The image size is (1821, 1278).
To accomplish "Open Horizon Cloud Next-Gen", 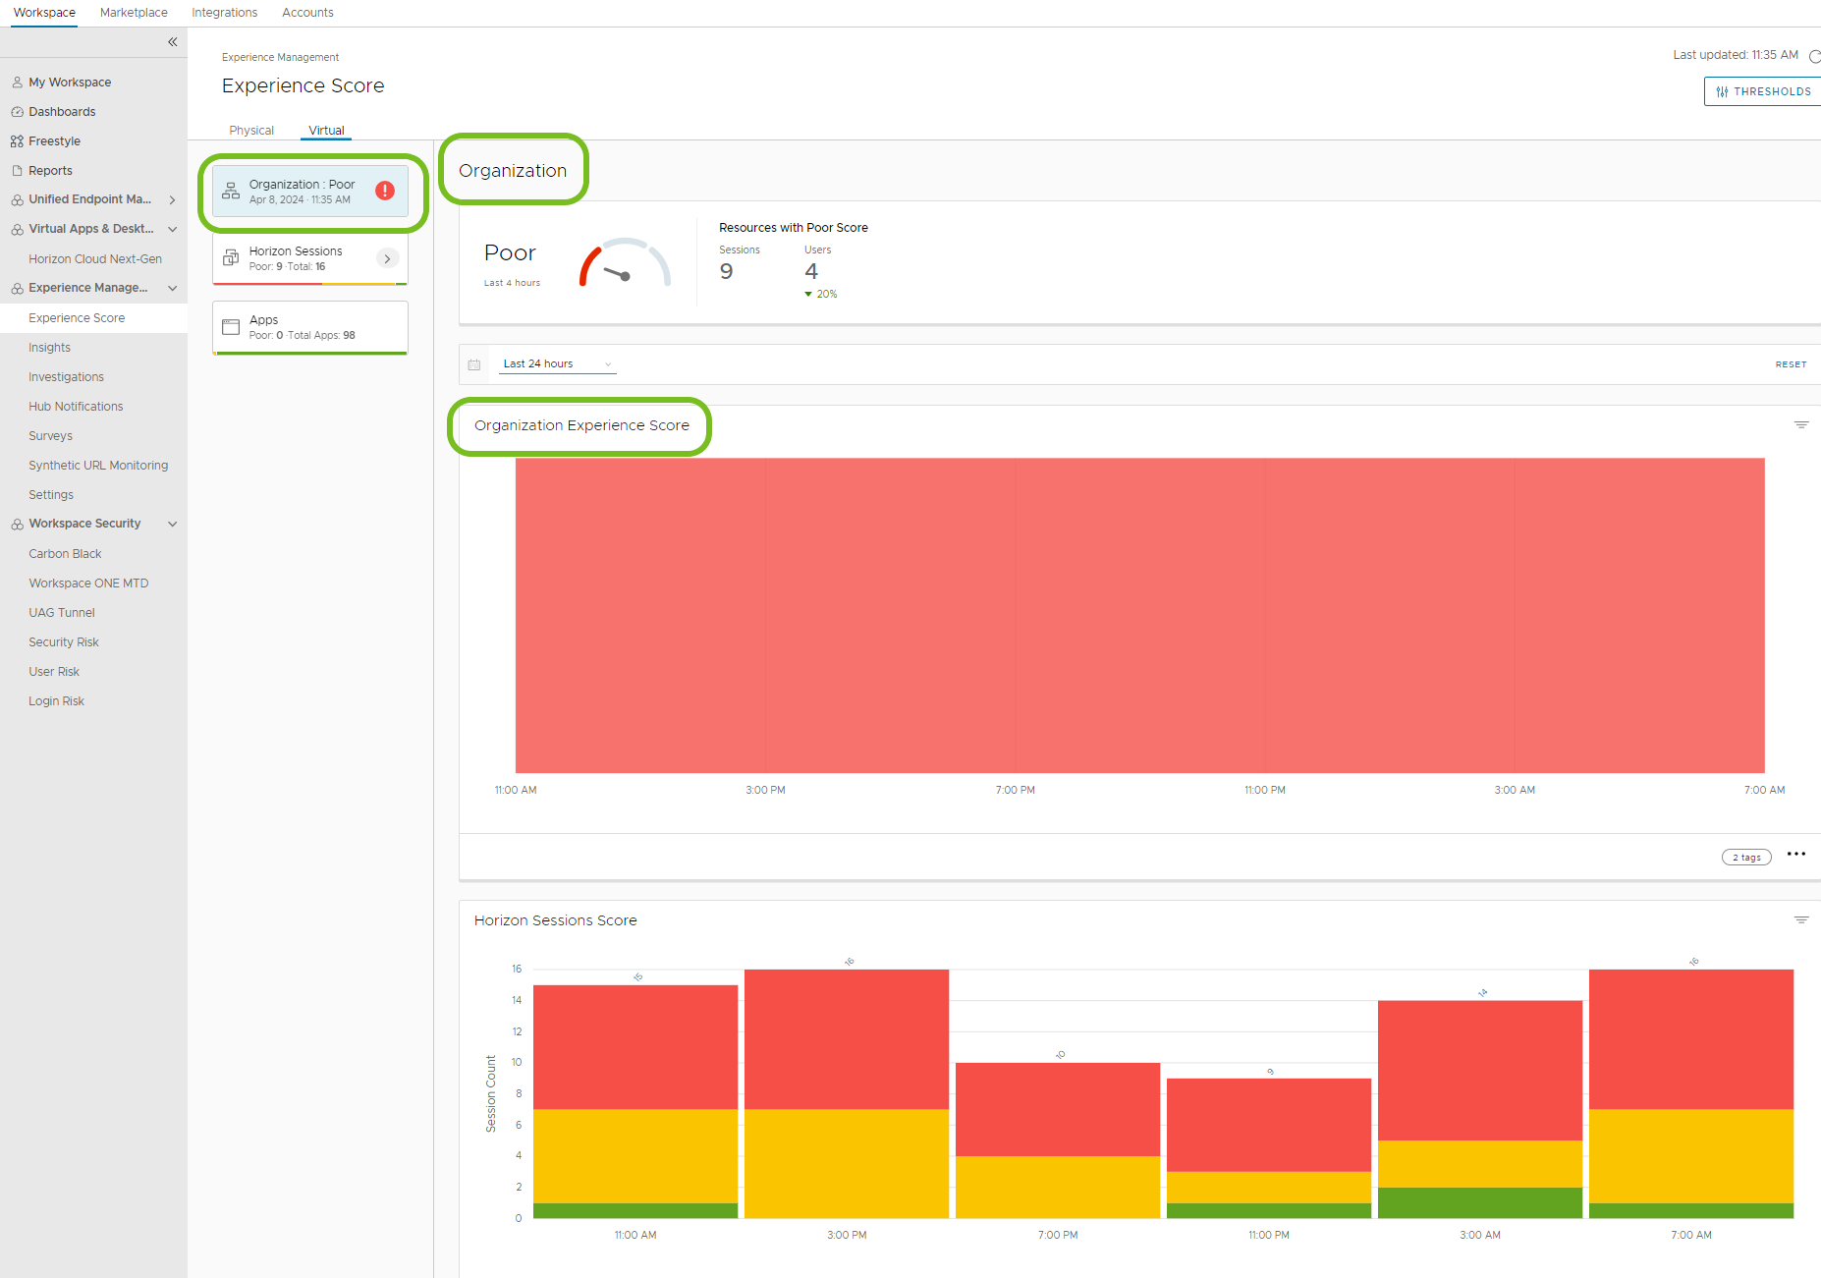I will [95, 259].
